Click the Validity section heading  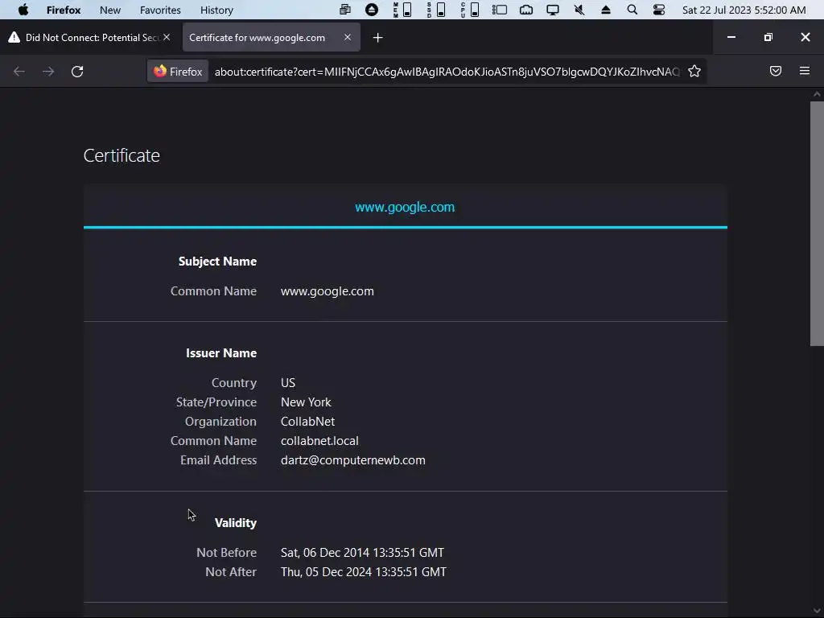coord(236,523)
